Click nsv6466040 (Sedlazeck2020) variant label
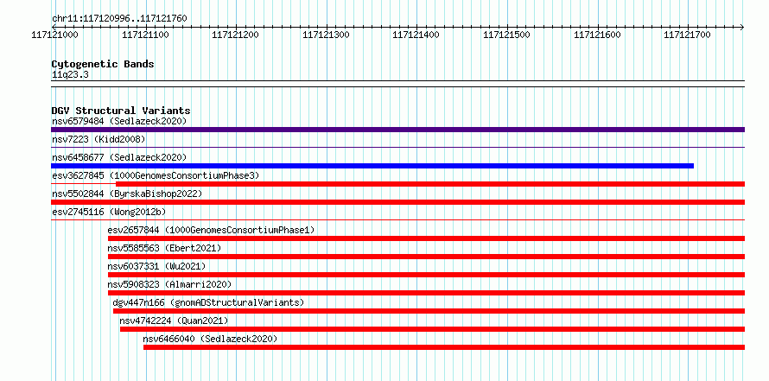The height and width of the screenshot is (381, 769). click(211, 339)
